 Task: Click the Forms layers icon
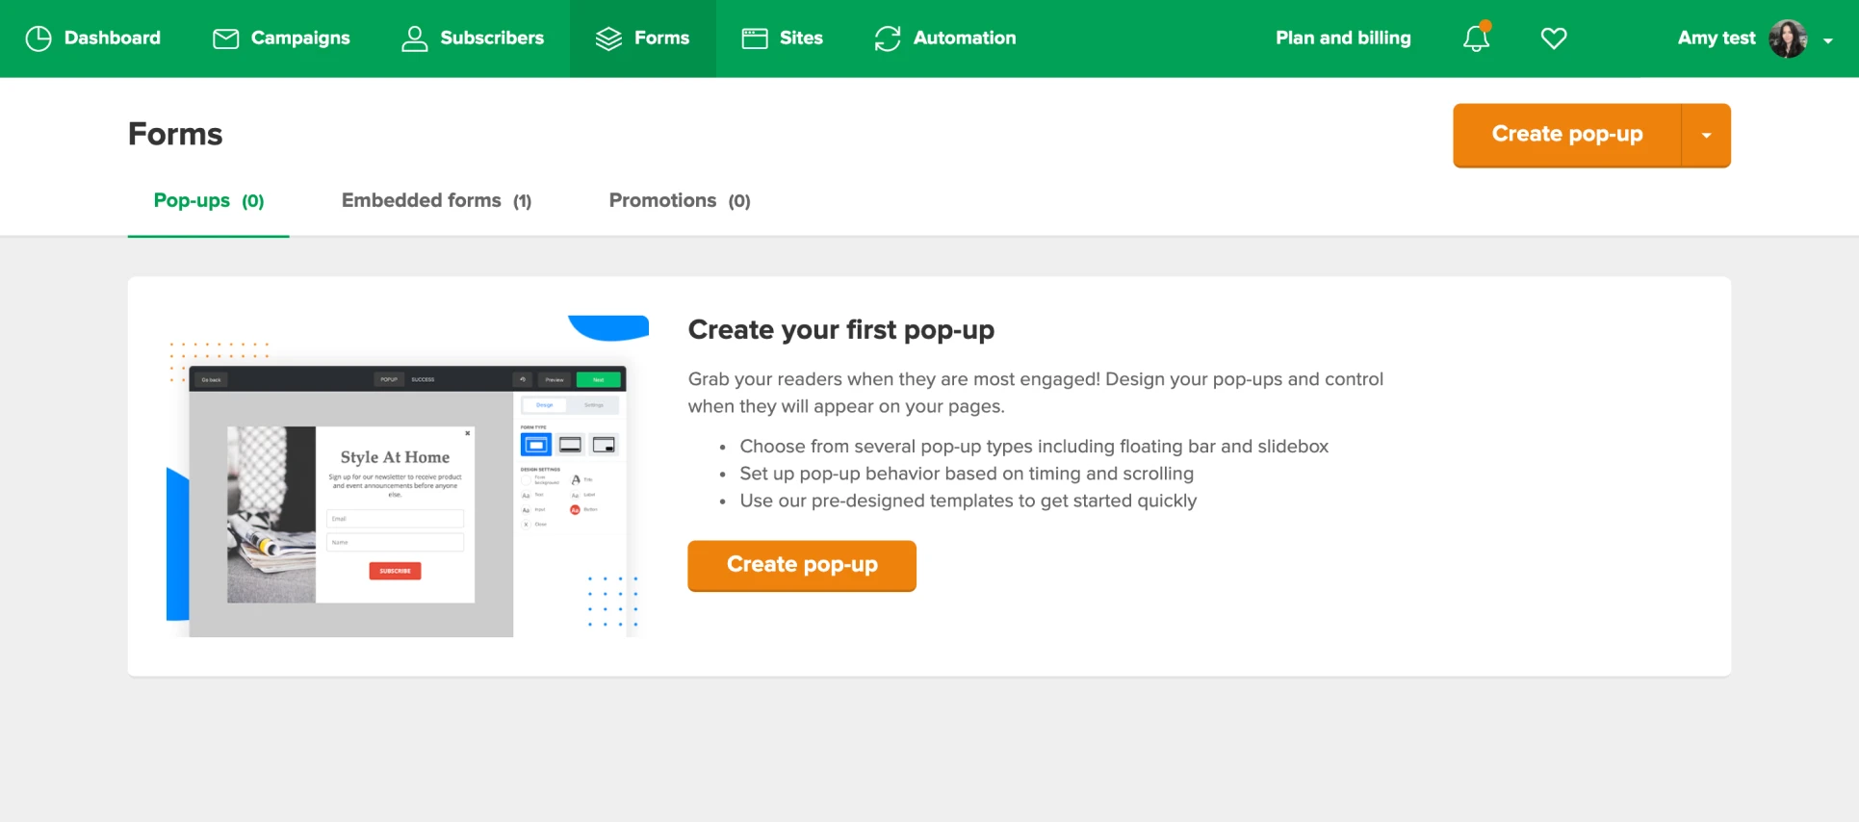608,39
